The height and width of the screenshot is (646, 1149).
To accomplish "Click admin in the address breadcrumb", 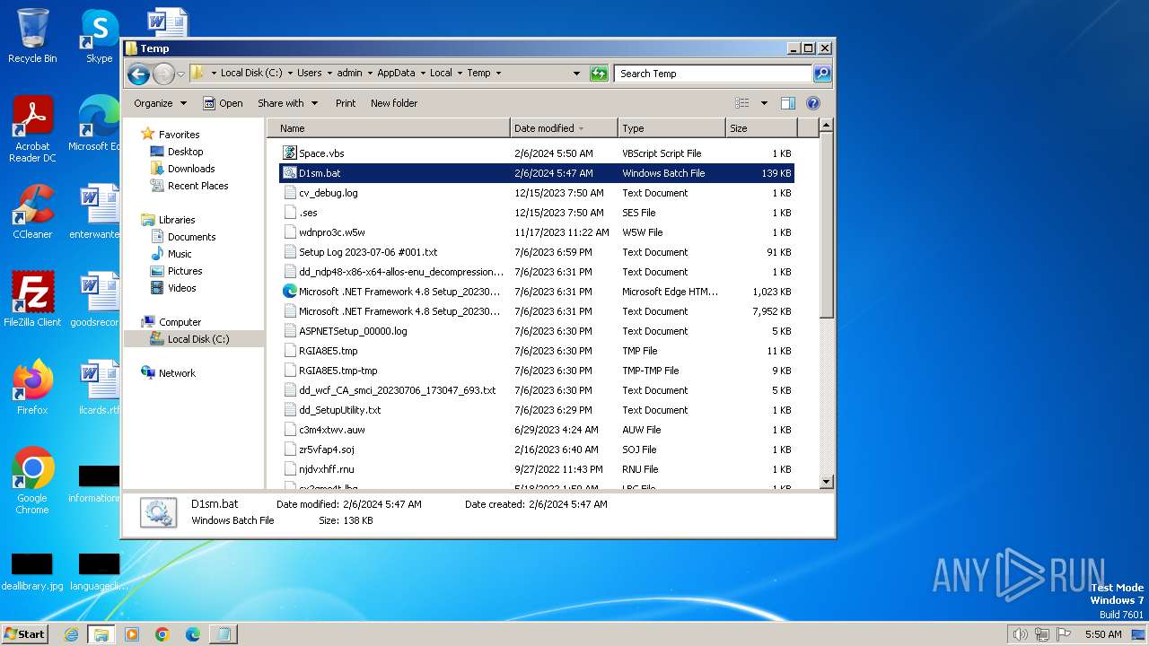I will tap(349, 74).
